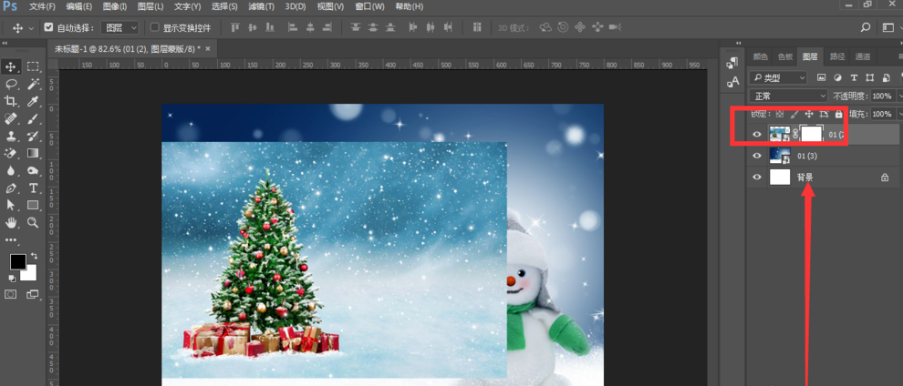This screenshot has height=386, width=903.
Task: Select the Move tool
Action: [x=11, y=66]
